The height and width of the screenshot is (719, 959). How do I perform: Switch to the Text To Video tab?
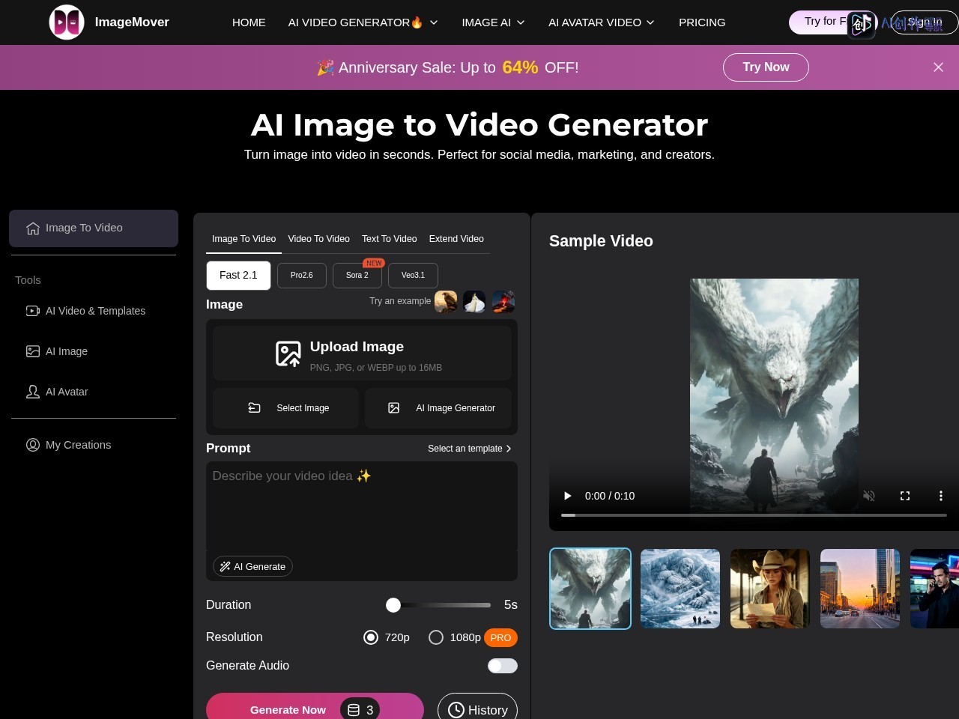[389, 239]
